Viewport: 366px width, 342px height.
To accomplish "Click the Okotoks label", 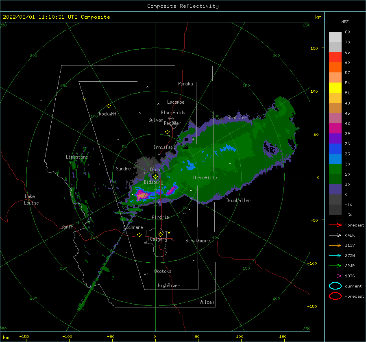I will coord(163,271).
